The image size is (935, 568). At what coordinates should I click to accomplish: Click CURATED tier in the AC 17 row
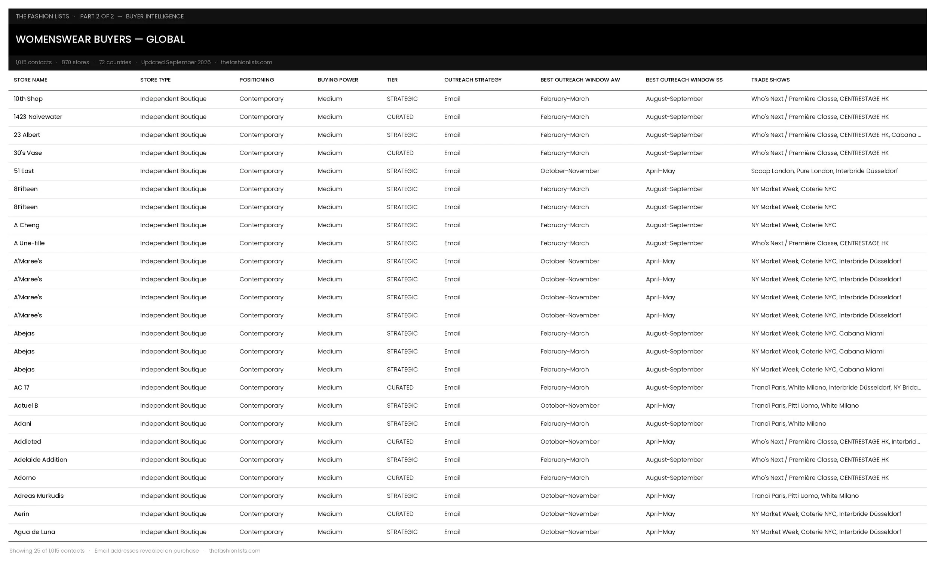(400, 388)
